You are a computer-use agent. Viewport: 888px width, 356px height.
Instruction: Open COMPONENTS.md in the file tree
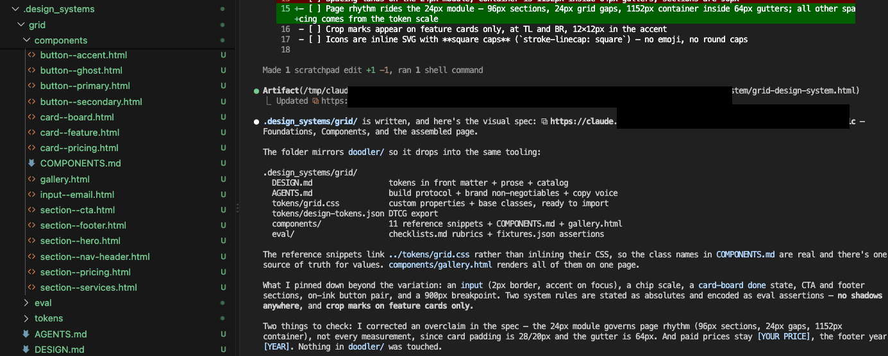click(x=80, y=163)
